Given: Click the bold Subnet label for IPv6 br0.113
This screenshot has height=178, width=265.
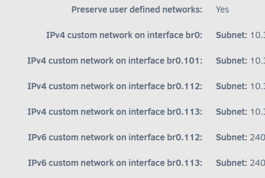Looking at the screenshot, I should [232, 163].
